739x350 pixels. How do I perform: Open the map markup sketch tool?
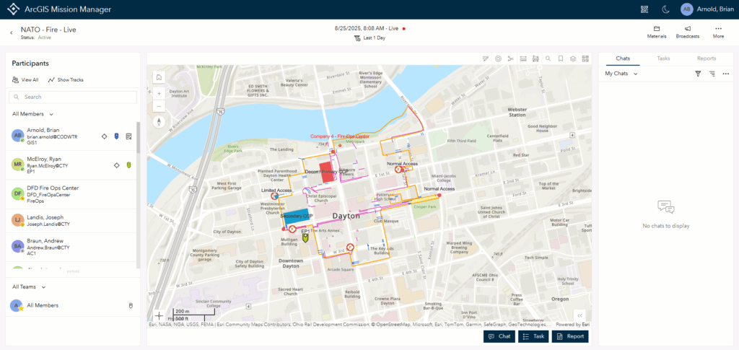click(x=486, y=59)
